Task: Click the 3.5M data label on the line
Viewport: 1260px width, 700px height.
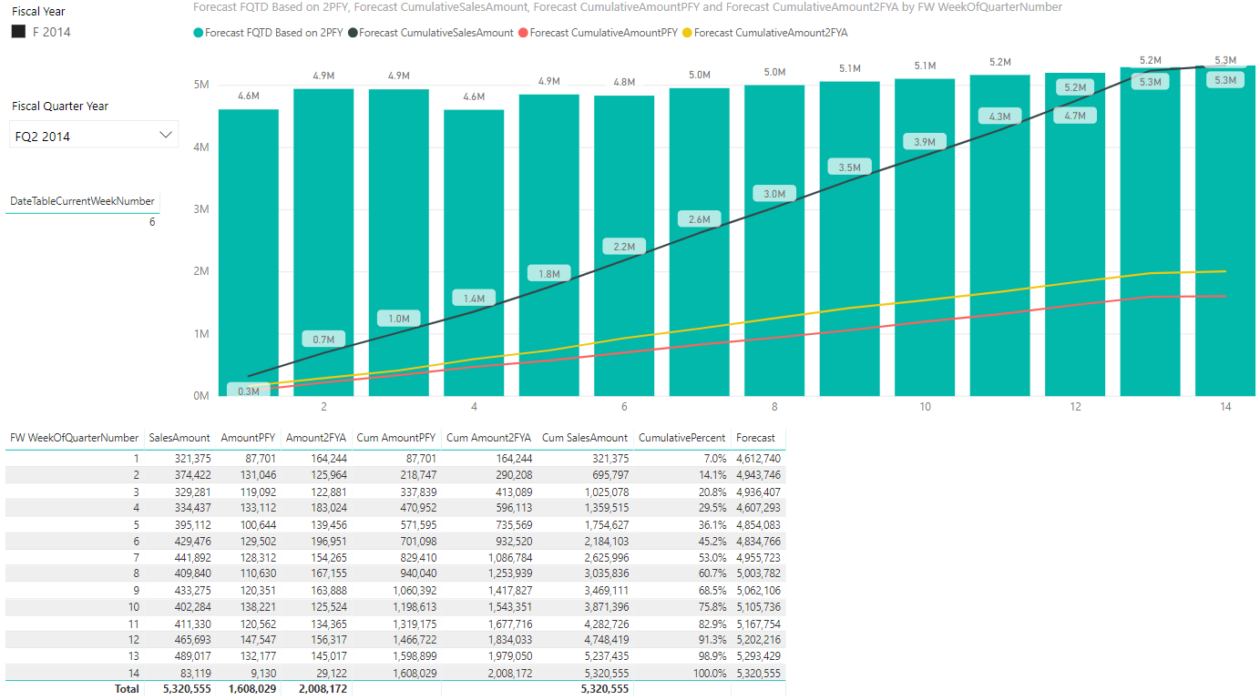Action: (x=850, y=167)
